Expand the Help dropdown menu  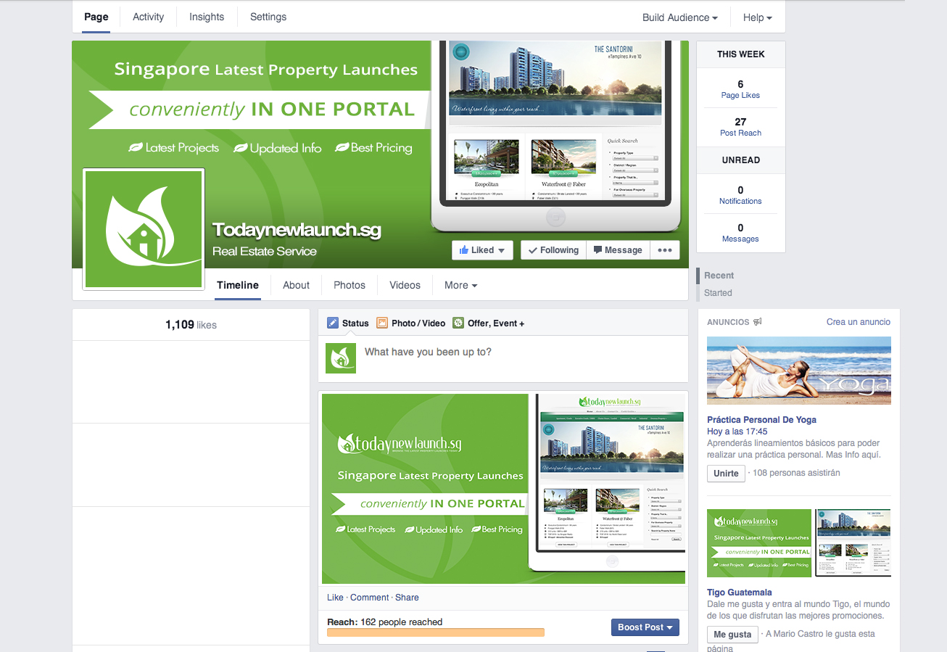pyautogui.click(x=758, y=17)
